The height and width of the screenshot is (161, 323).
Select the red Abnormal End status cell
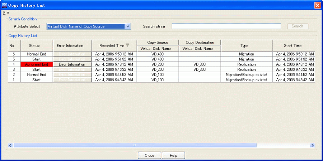[37, 64]
